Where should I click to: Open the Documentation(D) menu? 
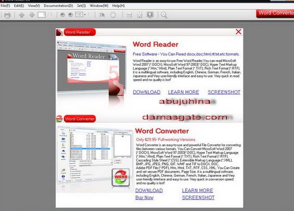coord(58,6)
